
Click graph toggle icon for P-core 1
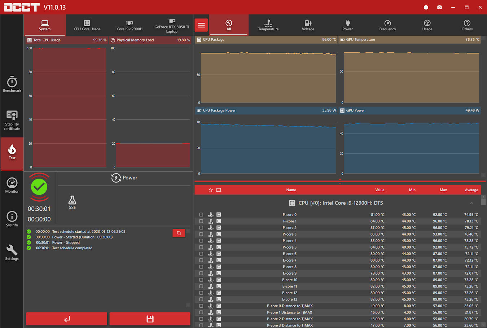(x=219, y=221)
